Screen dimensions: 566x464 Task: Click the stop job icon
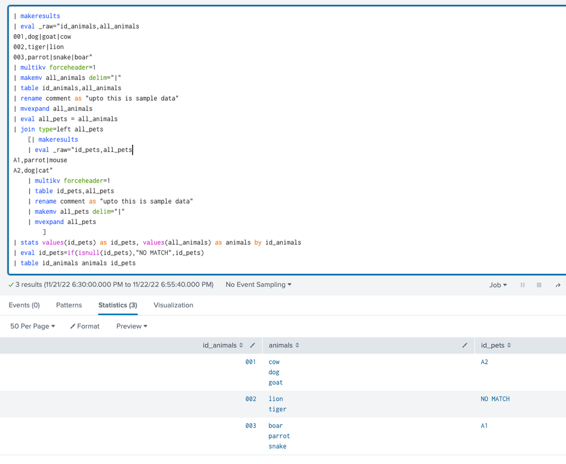539,285
